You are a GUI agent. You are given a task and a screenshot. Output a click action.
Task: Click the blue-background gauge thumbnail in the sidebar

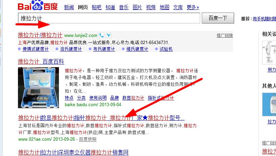(x=269, y=104)
